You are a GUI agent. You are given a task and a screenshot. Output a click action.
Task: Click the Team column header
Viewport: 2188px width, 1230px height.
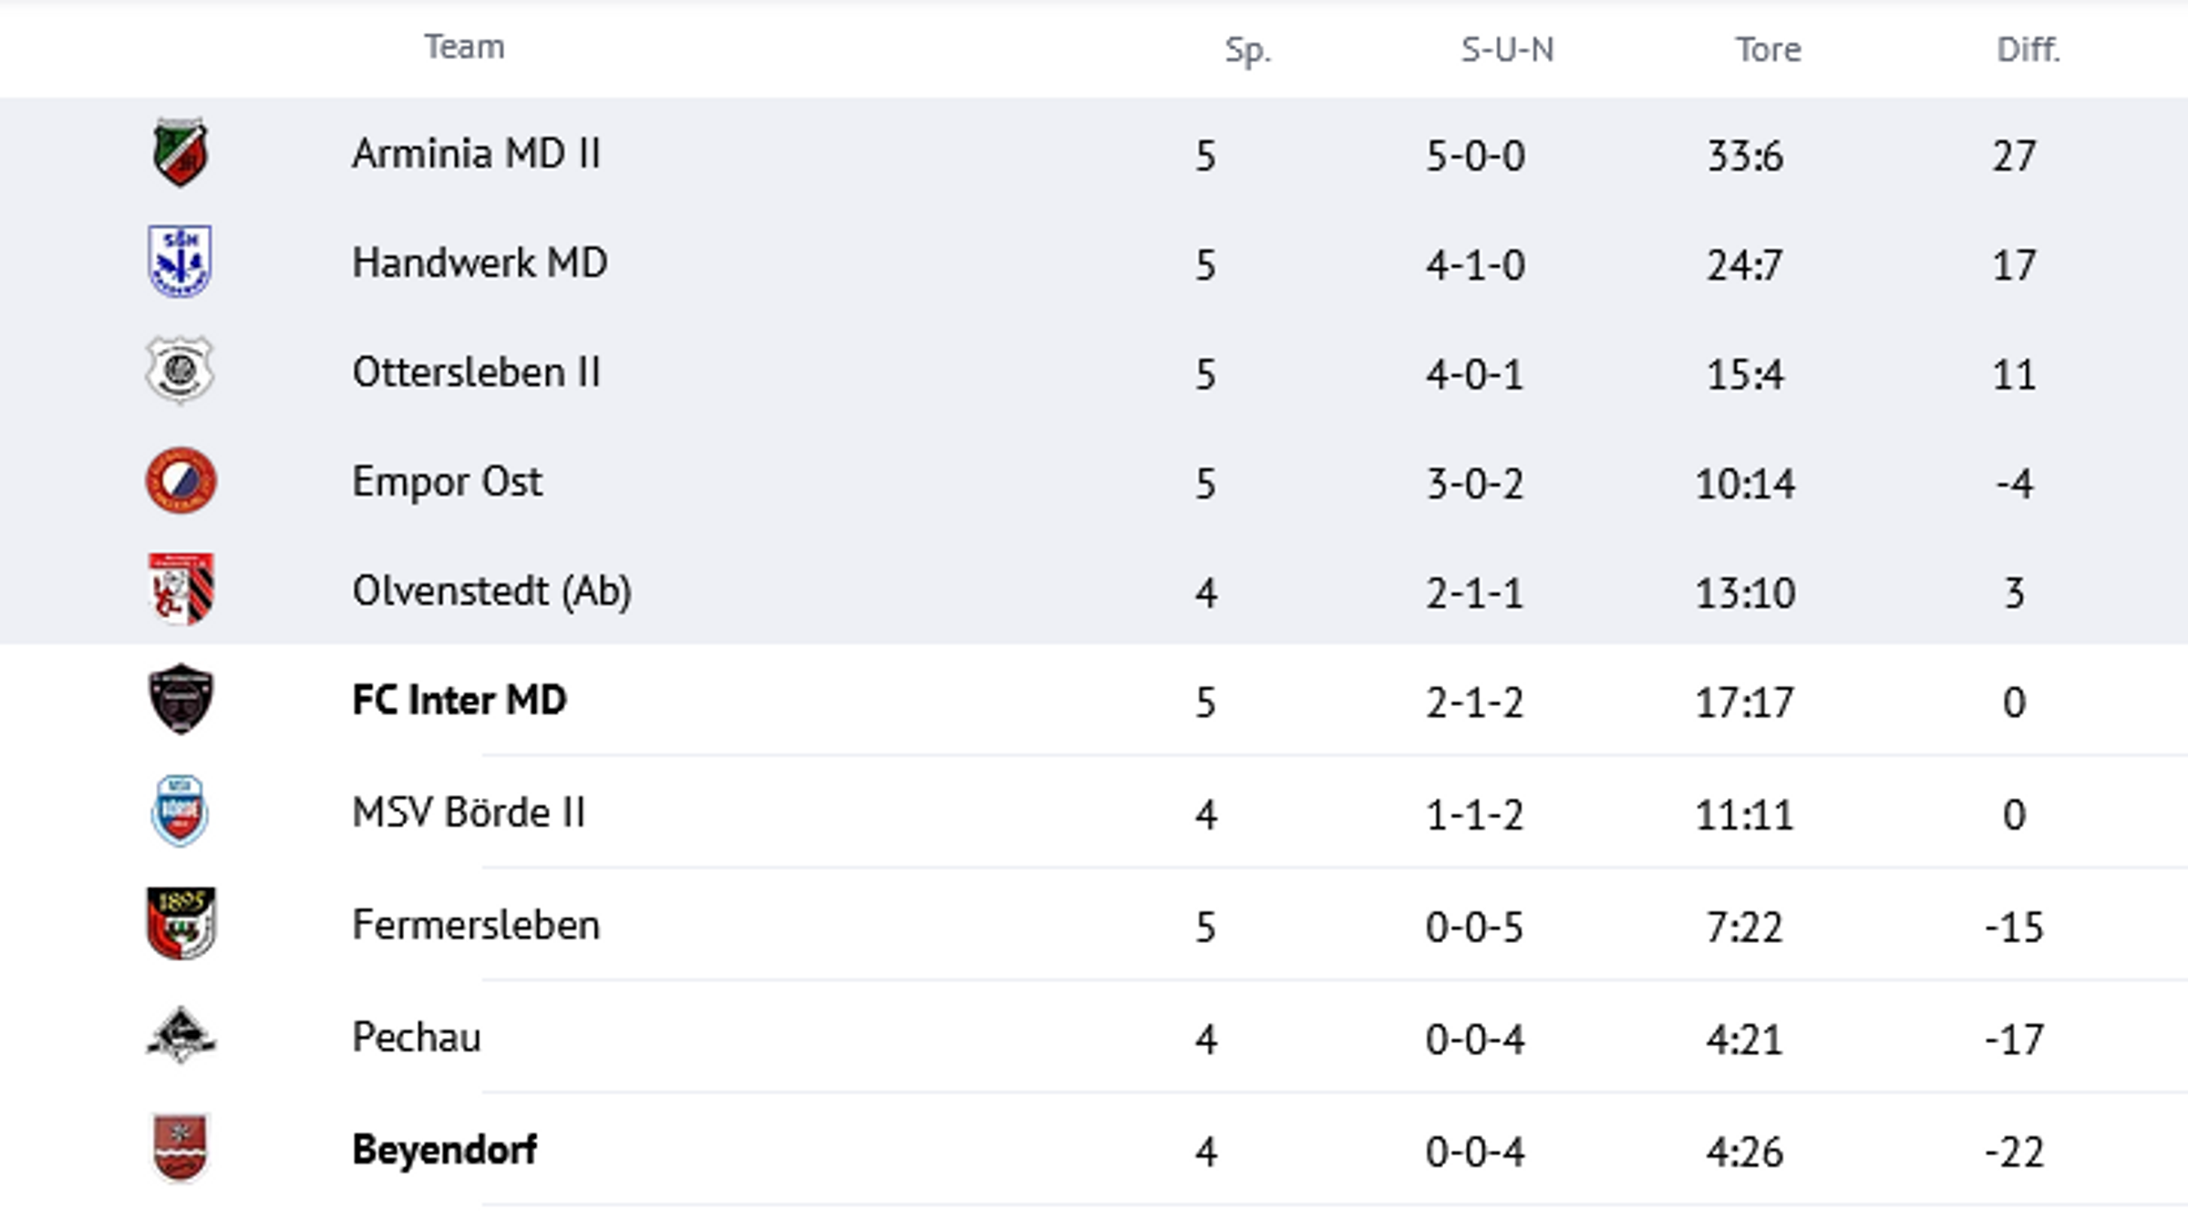[464, 46]
